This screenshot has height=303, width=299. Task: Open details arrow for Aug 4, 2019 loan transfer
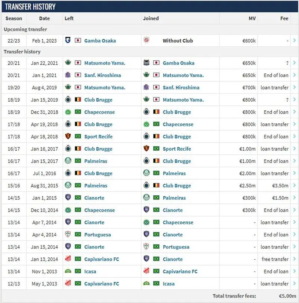295,87
